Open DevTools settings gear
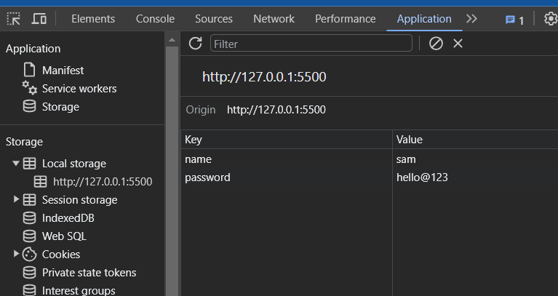The height and width of the screenshot is (296, 558). [x=551, y=19]
